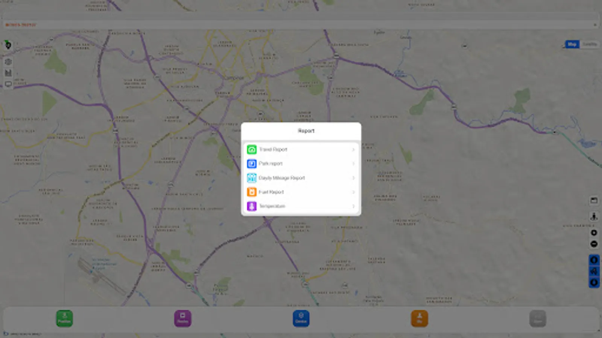Viewport: 602px width, 338px height.
Task: Click the bottom icon of the blue control group
Action: pos(594,282)
